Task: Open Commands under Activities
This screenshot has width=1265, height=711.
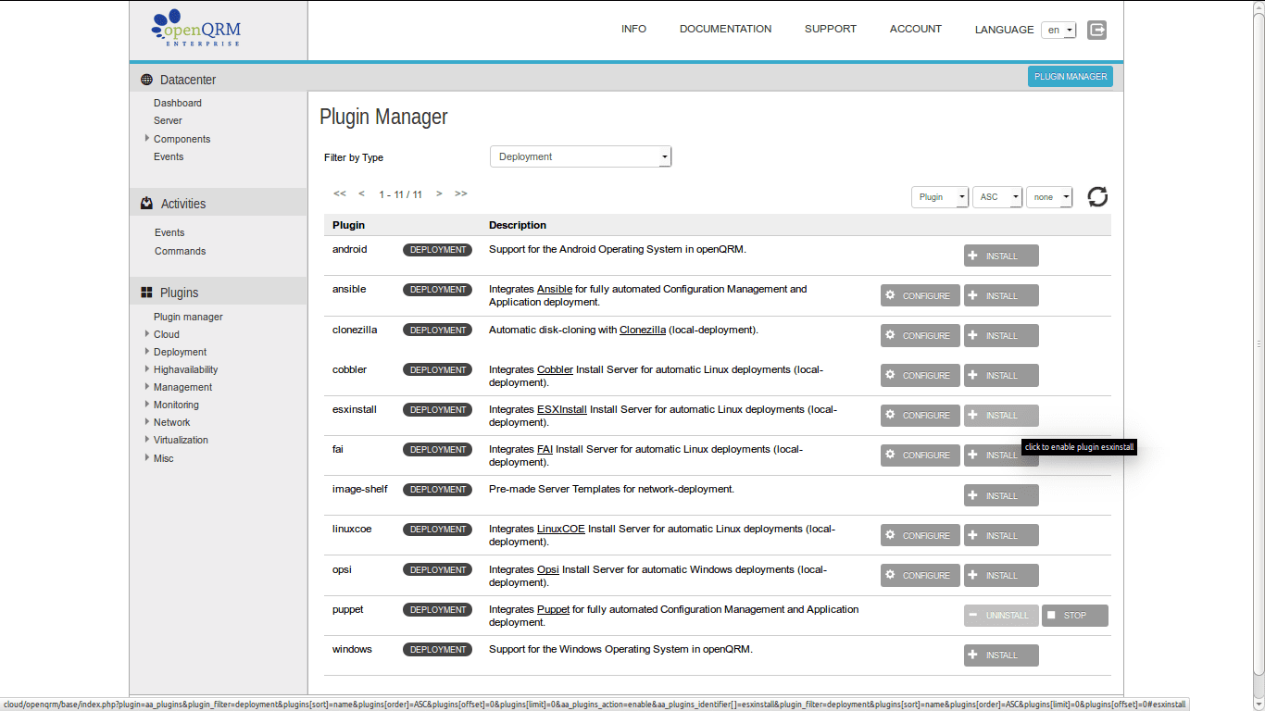Action: [180, 251]
